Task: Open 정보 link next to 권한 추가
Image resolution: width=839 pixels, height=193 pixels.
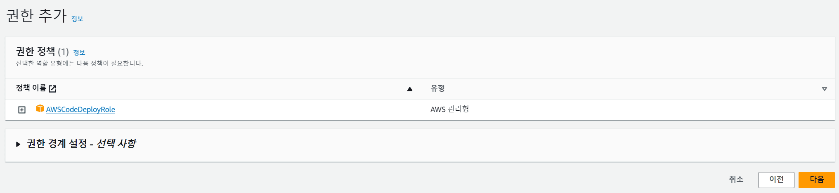Action: coord(77,19)
